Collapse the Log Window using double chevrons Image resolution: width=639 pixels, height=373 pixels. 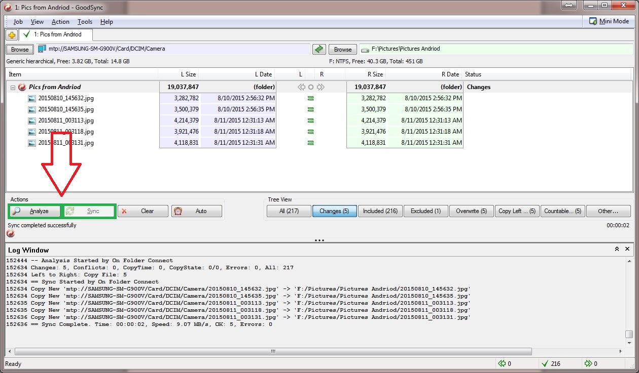tap(617, 249)
